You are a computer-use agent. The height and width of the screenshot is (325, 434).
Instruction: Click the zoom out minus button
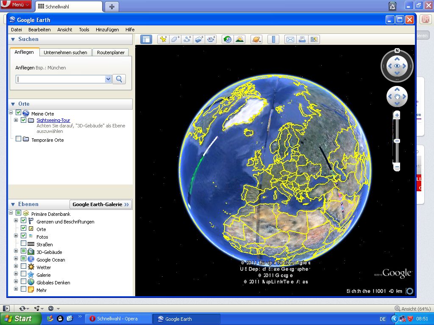397,167
